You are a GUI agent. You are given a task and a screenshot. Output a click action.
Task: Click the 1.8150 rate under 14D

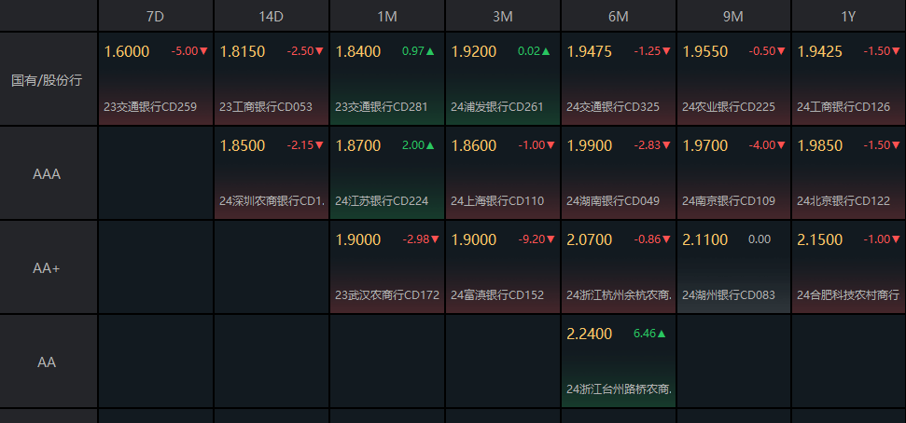[x=241, y=52]
